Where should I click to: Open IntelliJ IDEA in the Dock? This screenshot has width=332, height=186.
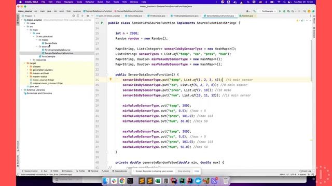[x=190, y=181]
